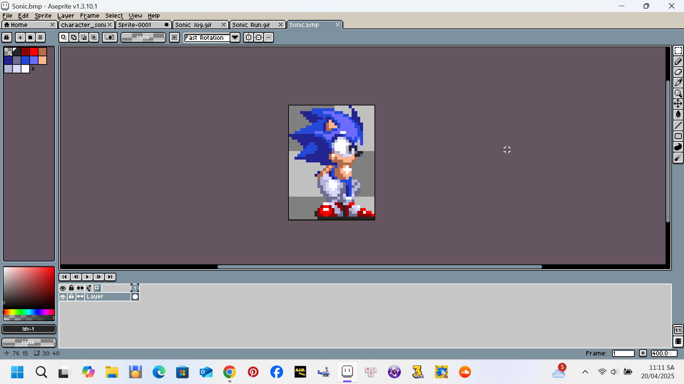
Task: Pick a color with the Eyedropper tool
Action: [678, 82]
